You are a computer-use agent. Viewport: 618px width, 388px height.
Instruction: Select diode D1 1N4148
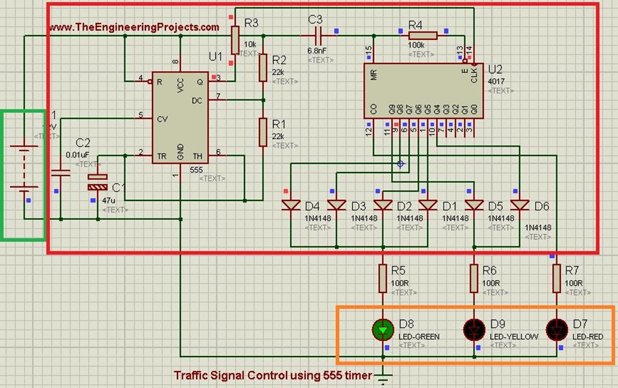(x=427, y=205)
